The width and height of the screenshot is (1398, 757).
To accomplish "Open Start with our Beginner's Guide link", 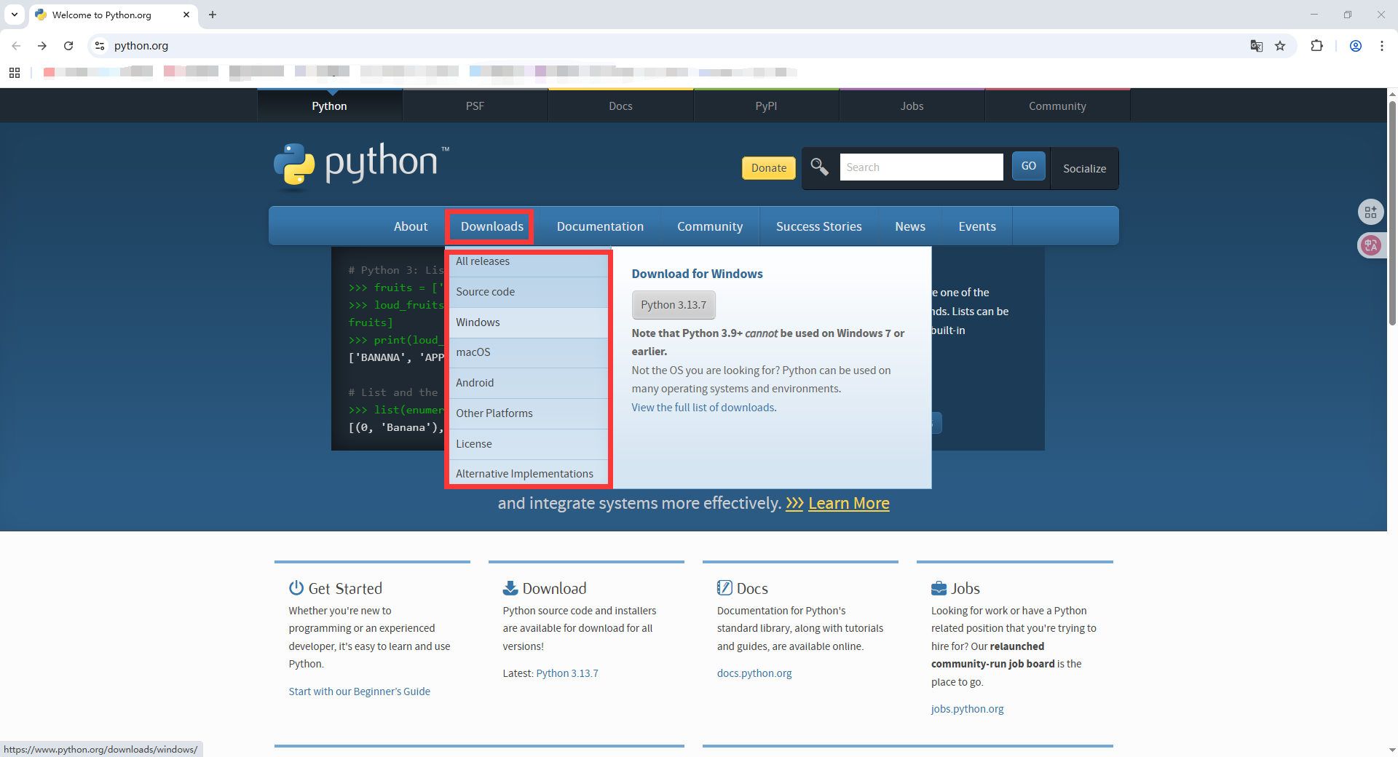I will click(359, 691).
